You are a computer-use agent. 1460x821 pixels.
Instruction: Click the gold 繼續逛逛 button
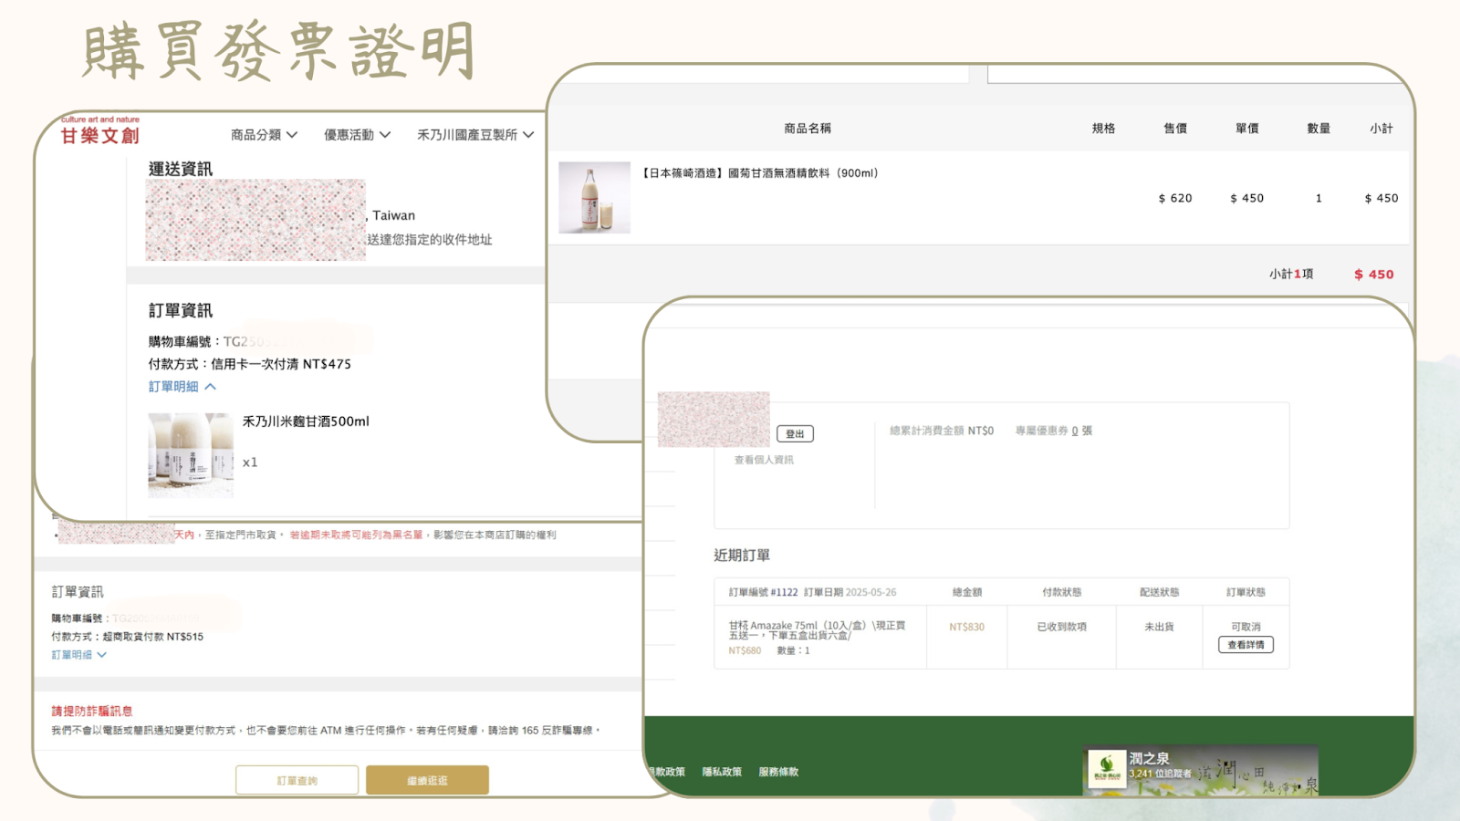pos(427,780)
